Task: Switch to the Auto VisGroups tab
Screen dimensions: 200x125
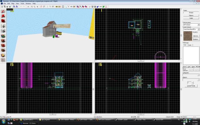Action: point(189,45)
